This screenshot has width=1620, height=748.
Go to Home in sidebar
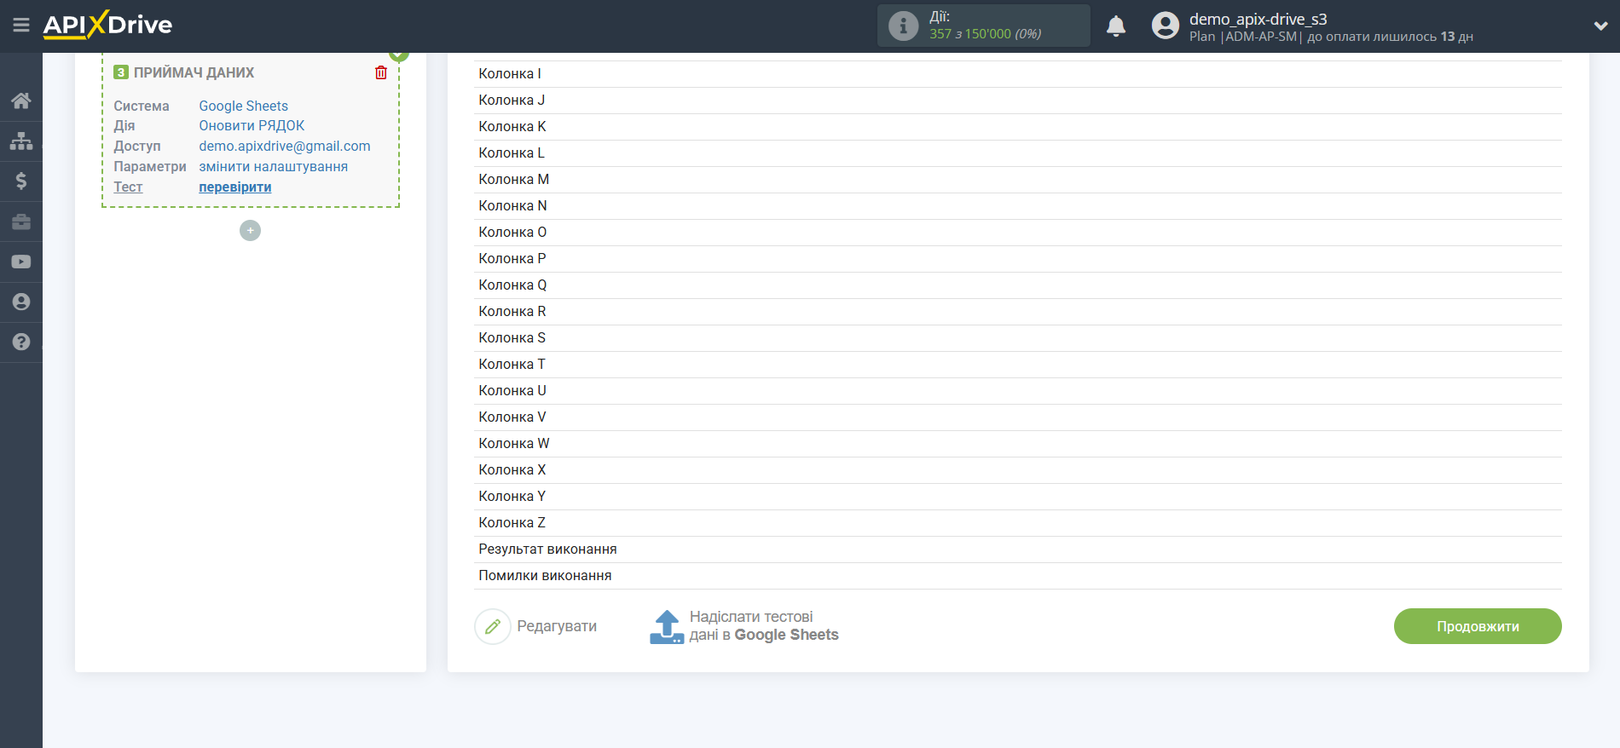[21, 101]
